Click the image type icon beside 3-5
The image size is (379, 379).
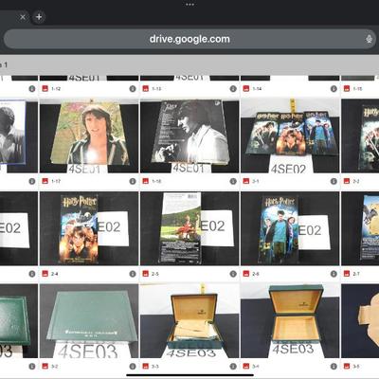click(347, 367)
